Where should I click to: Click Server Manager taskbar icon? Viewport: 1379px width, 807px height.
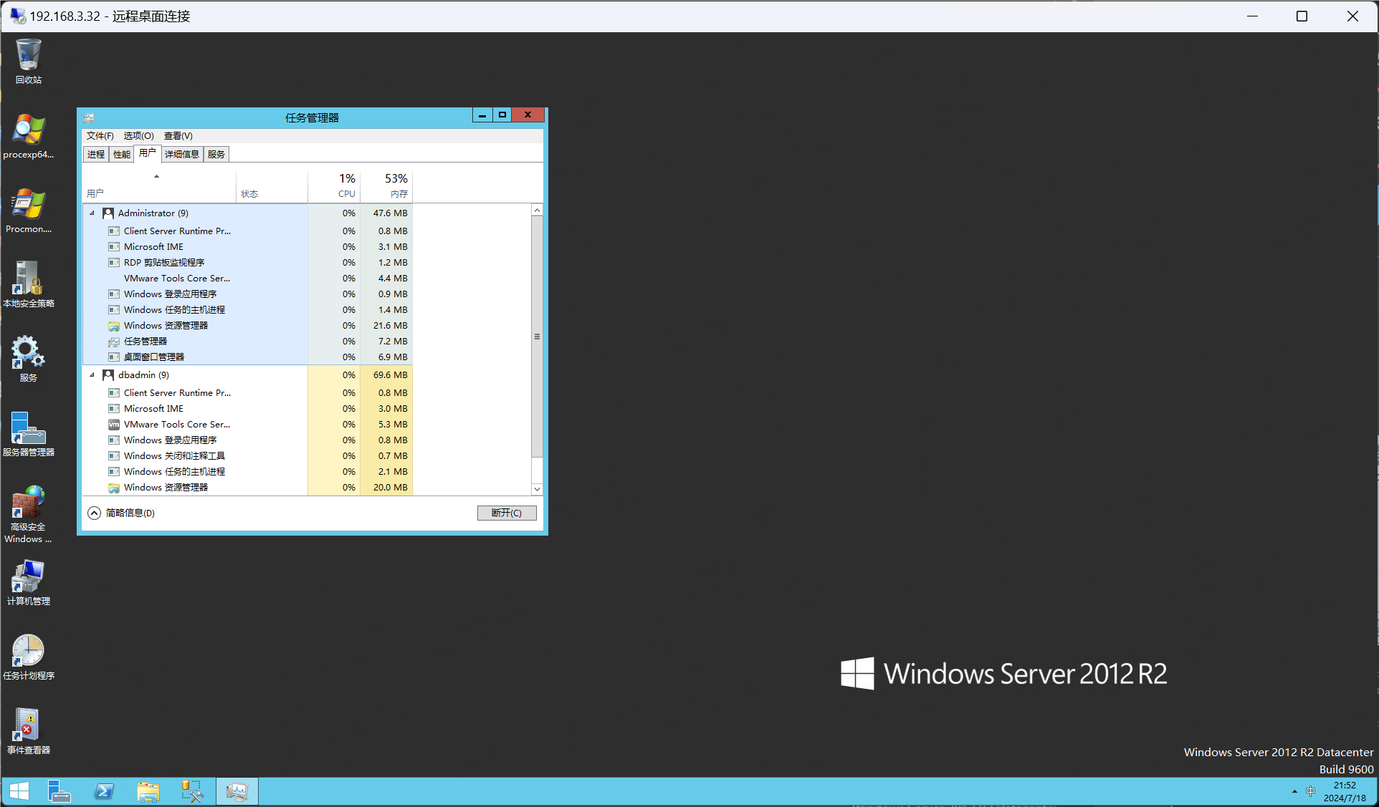tap(59, 791)
